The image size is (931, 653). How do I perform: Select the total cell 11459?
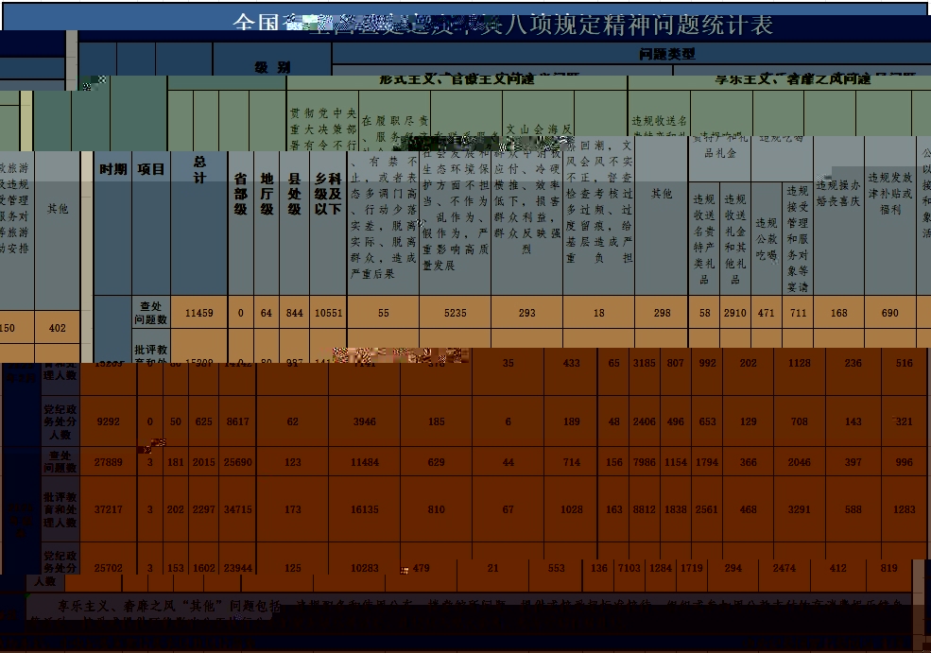(199, 313)
